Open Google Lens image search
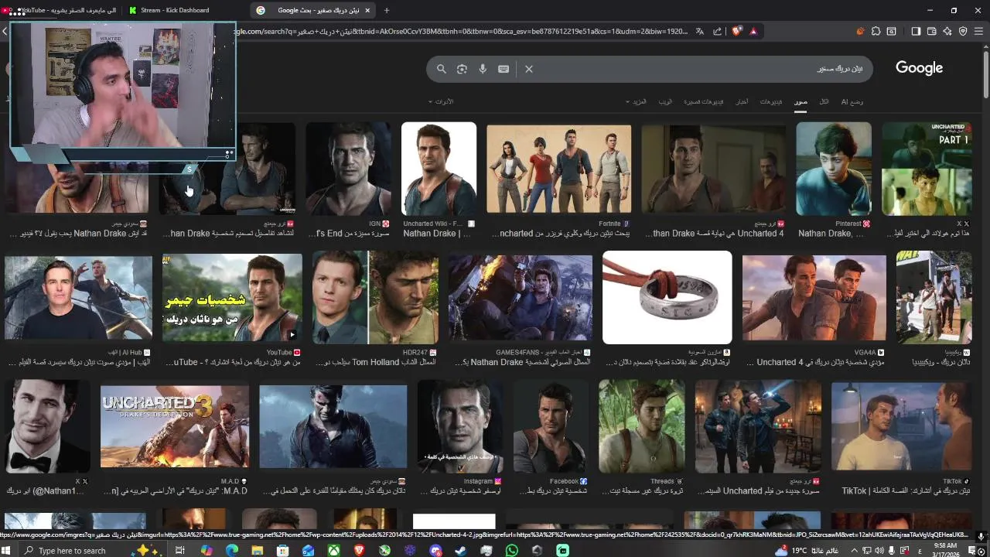This screenshot has height=557, width=990. pyautogui.click(x=462, y=69)
